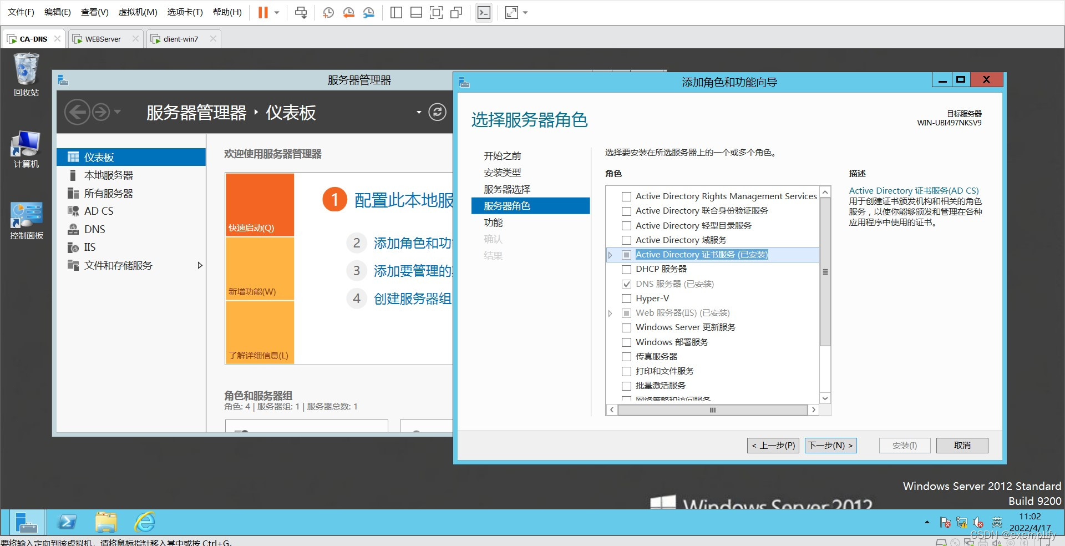Screen dimensions: 1065x546
Task: Click the 上一步(P) button
Action: [x=773, y=446]
